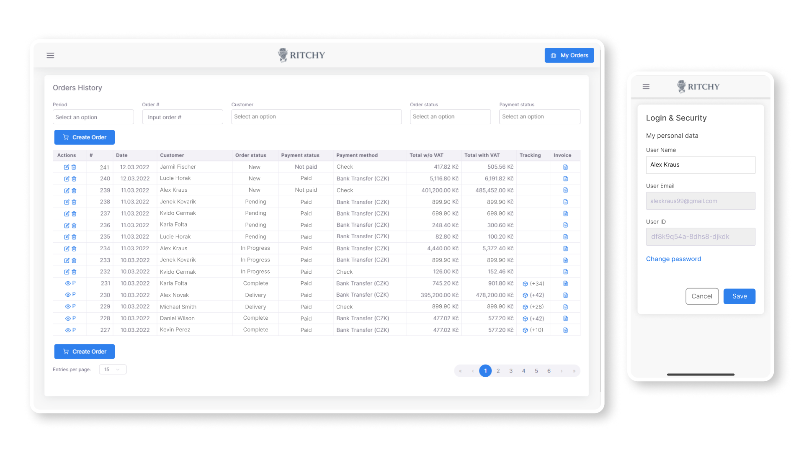Select the current page 1 in pagination

pos(485,371)
